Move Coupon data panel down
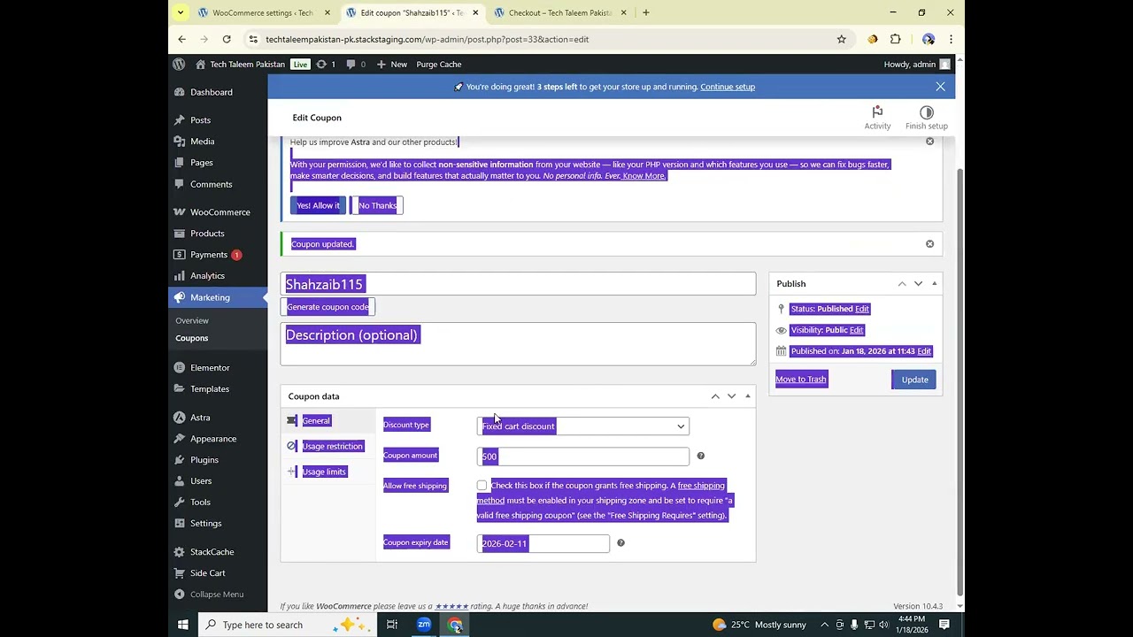The width and height of the screenshot is (1133, 637). point(731,396)
